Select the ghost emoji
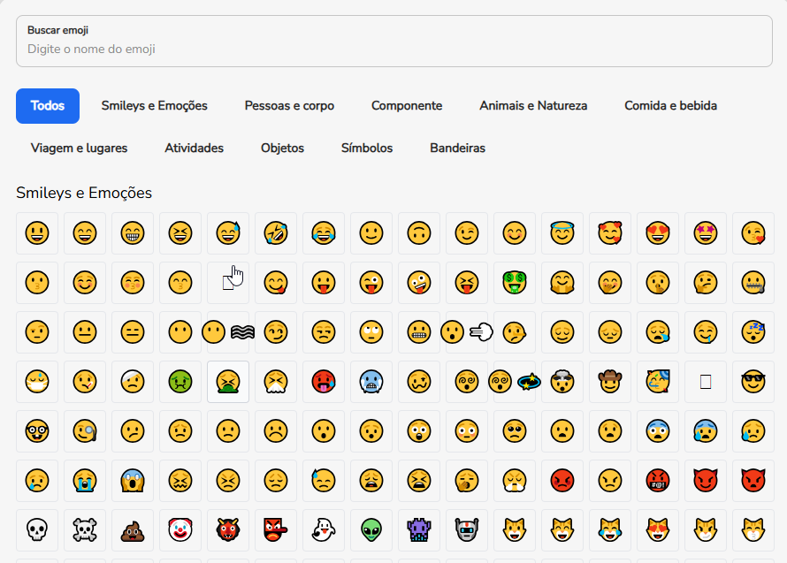787x563 pixels. pyautogui.click(x=324, y=530)
